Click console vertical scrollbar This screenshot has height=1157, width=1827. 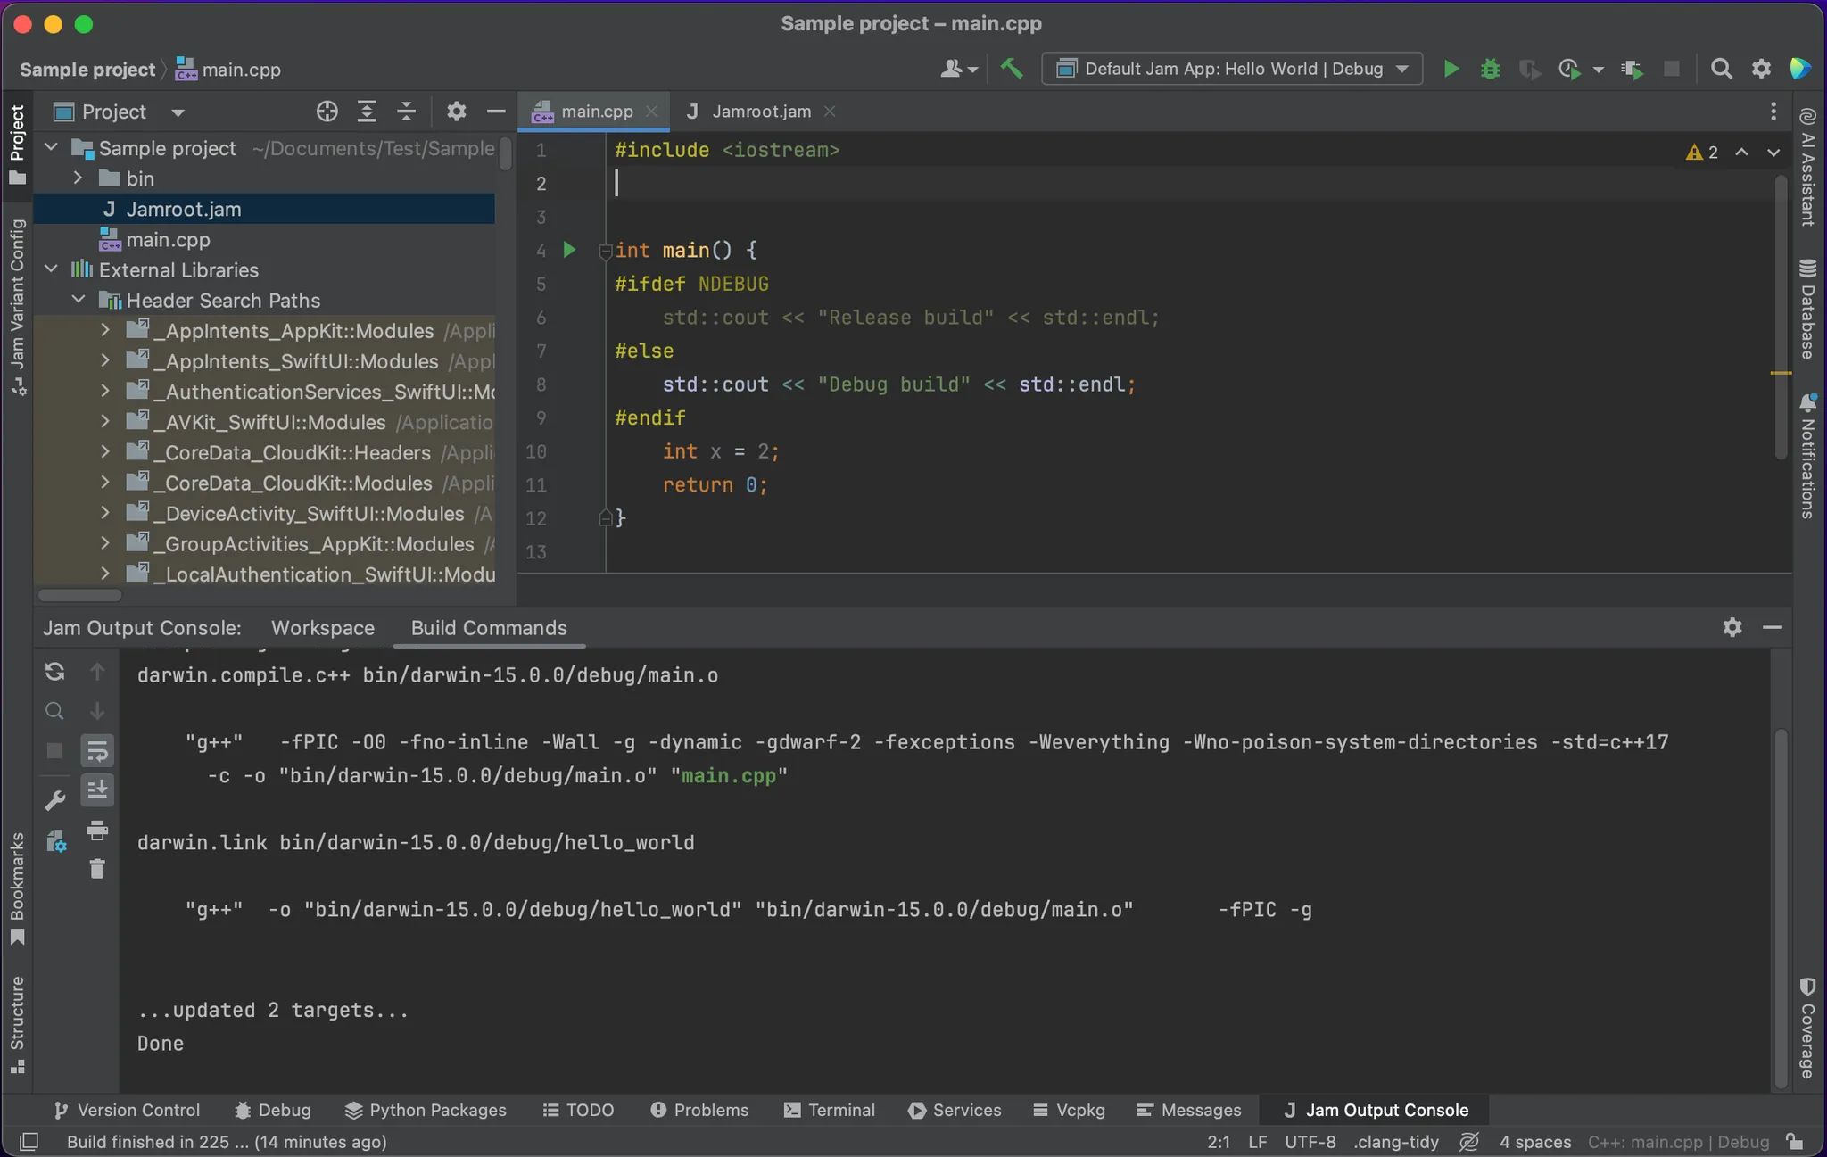[x=1780, y=908]
